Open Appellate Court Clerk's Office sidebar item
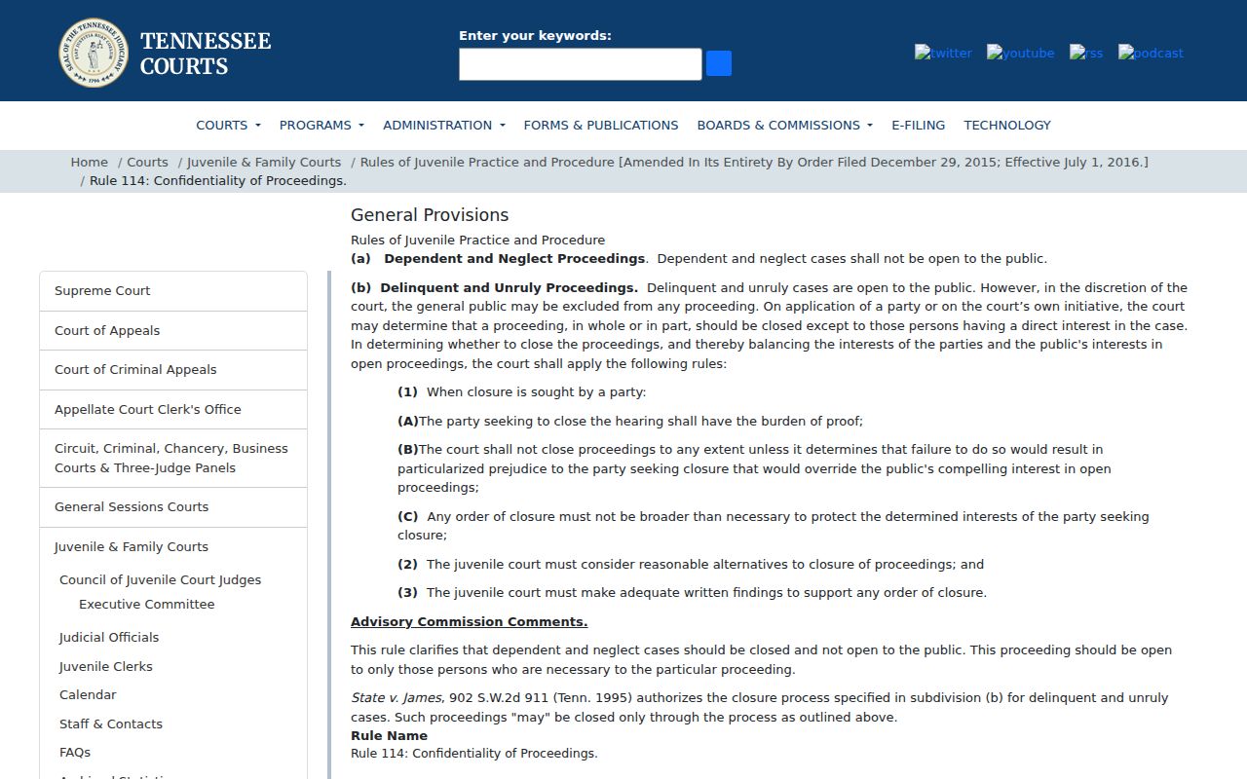The width and height of the screenshot is (1247, 779). [x=173, y=410]
